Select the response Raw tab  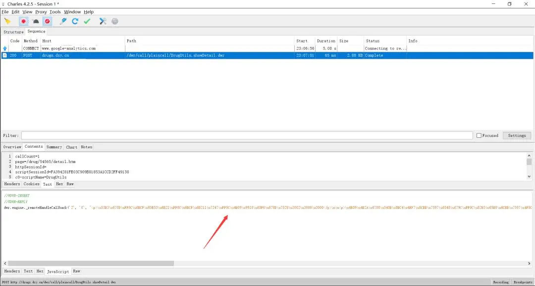tap(76, 271)
